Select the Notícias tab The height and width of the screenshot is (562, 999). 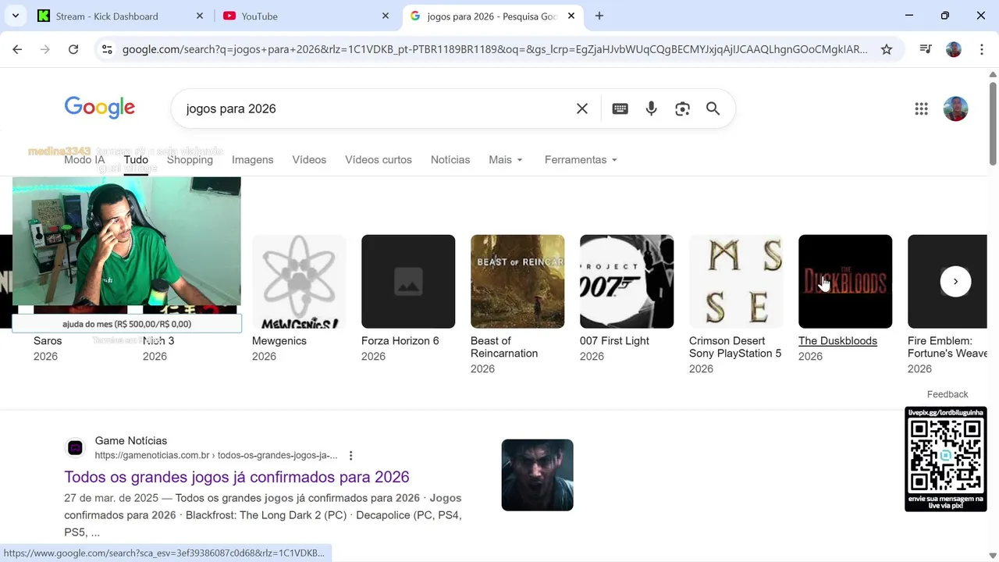point(450,159)
